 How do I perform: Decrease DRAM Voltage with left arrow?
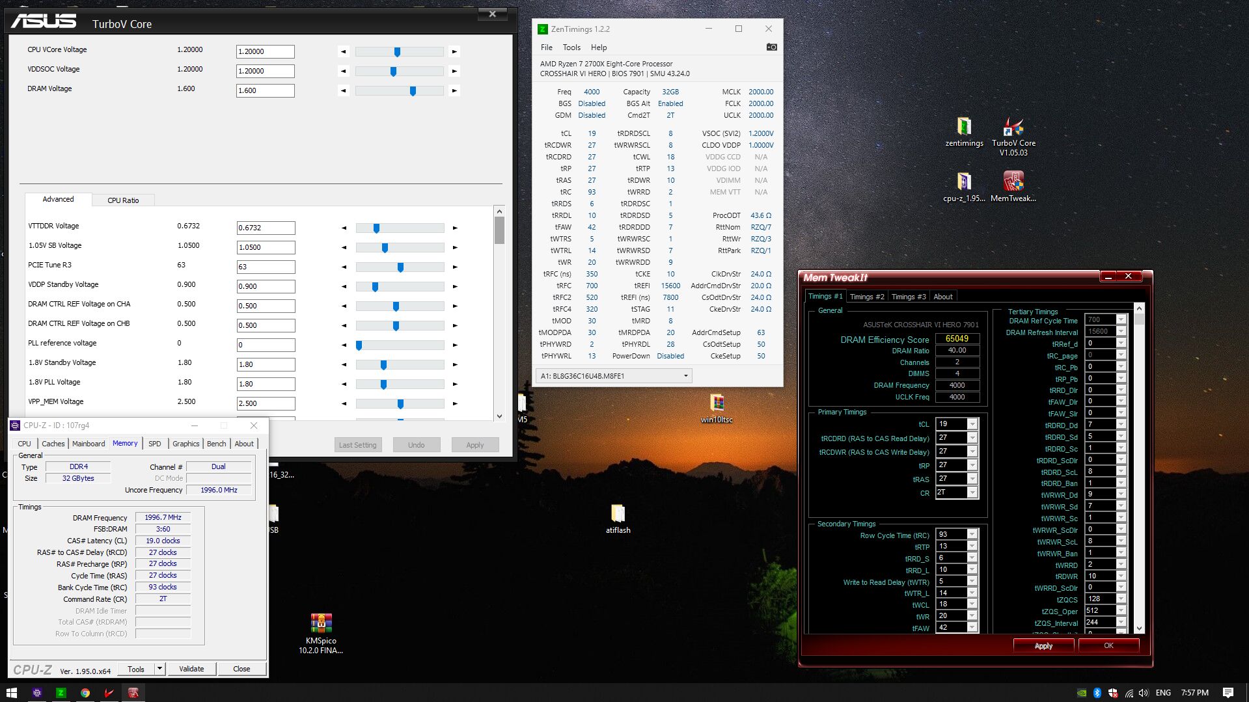point(344,90)
